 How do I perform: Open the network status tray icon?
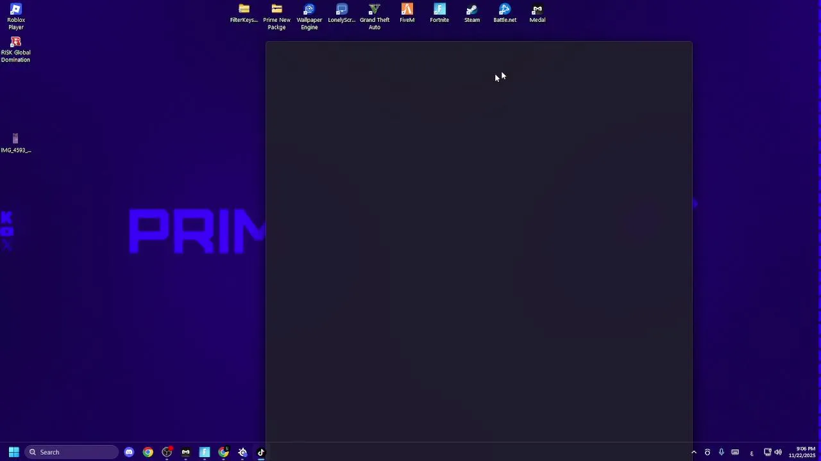767,452
